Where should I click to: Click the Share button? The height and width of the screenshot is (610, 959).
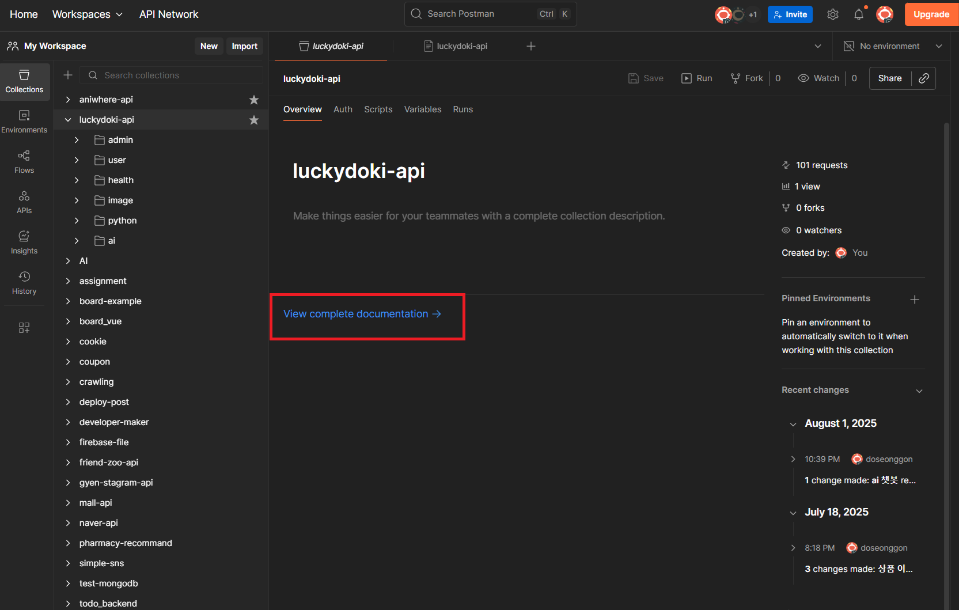click(x=890, y=78)
